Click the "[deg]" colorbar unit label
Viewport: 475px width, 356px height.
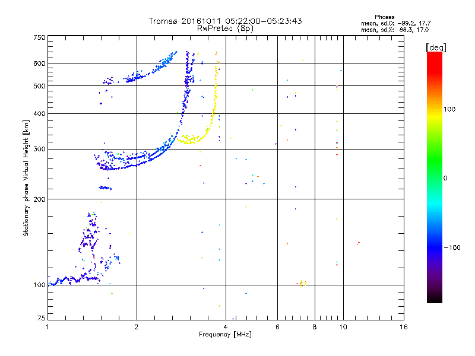[436, 47]
